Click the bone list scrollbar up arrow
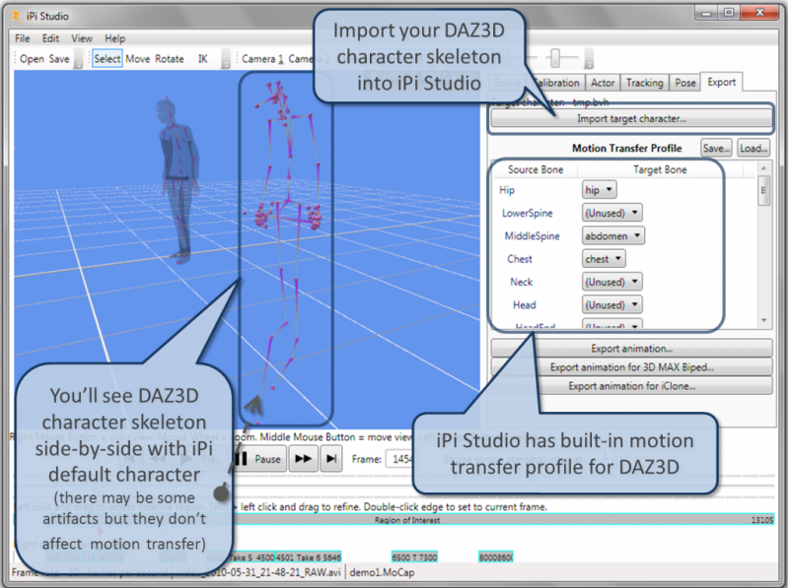 763,167
